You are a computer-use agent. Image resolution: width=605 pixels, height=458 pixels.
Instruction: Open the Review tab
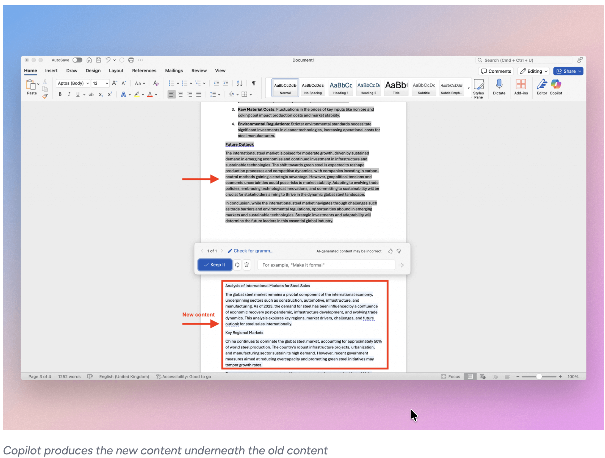point(199,71)
